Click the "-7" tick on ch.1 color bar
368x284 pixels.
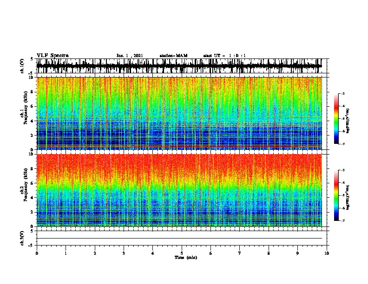(343, 144)
